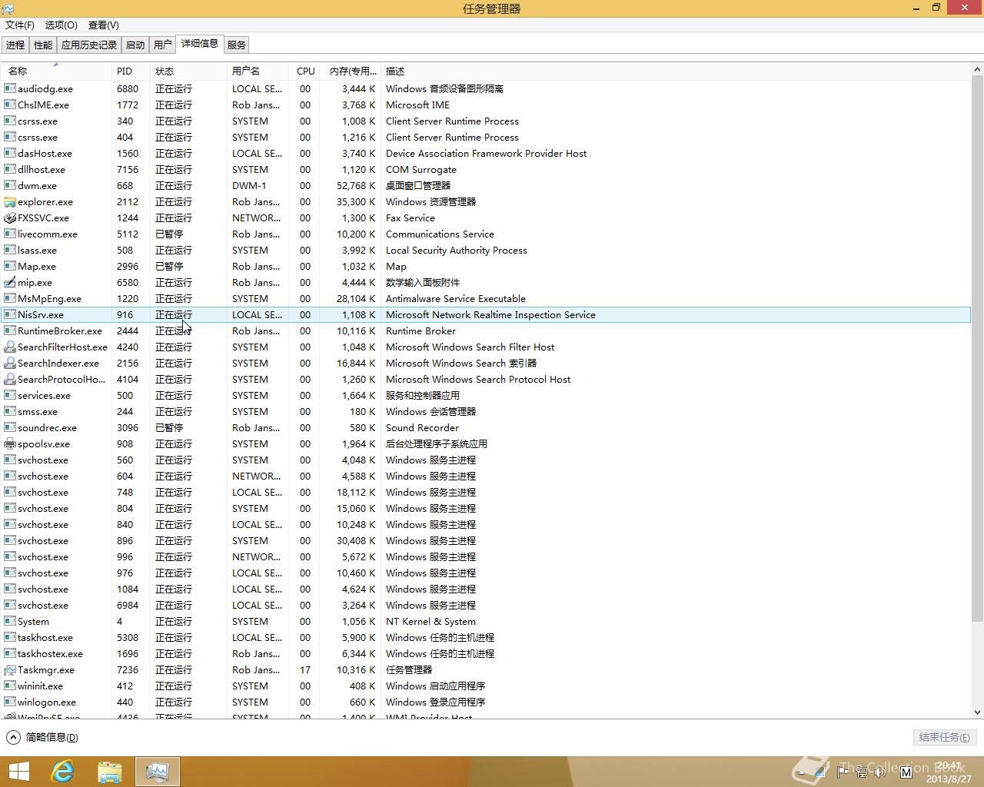Click the vertical scrollbar up arrow
984x787 pixels.
pyautogui.click(x=977, y=69)
